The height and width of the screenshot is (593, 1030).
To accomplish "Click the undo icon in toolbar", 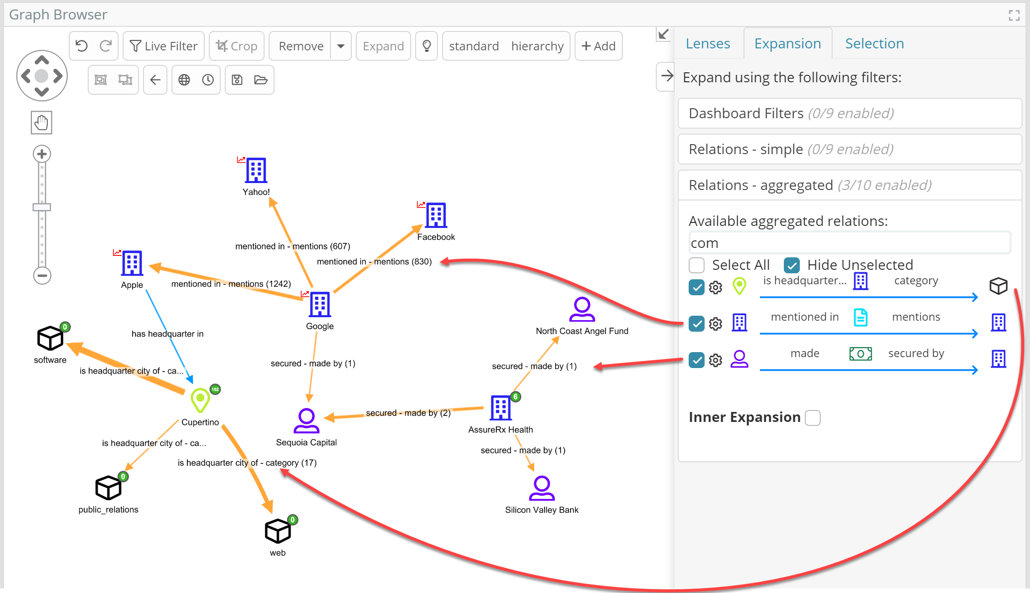I will coord(82,46).
